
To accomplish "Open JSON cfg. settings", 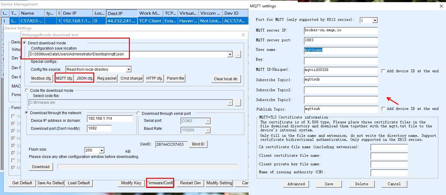I will [84, 78].
